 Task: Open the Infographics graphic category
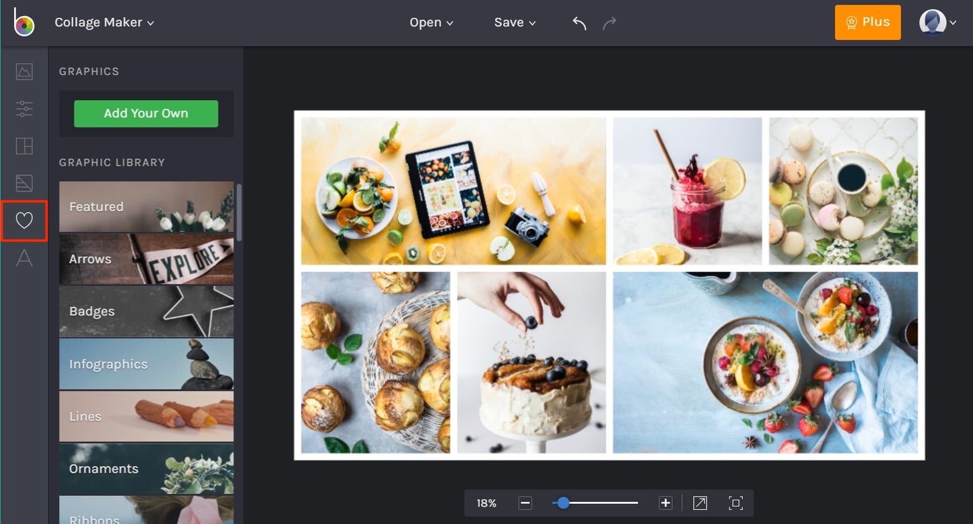pos(146,364)
